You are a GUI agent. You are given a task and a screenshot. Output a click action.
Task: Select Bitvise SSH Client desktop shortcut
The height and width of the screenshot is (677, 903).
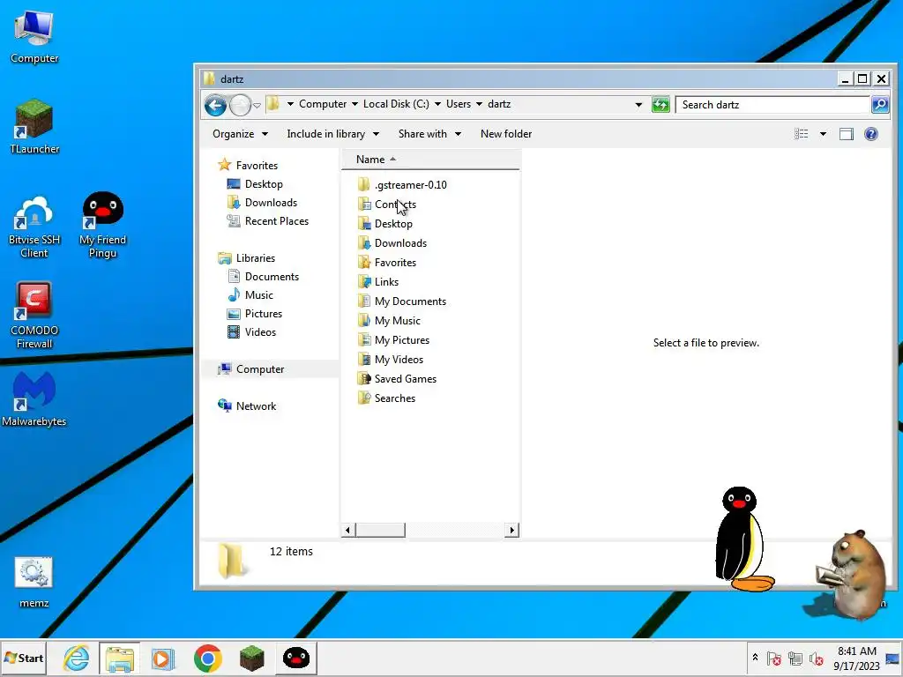pos(34,227)
